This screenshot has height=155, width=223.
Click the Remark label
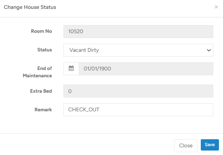(x=43, y=110)
